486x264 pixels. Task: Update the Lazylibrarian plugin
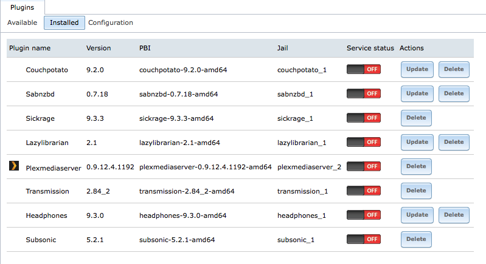[x=417, y=142]
